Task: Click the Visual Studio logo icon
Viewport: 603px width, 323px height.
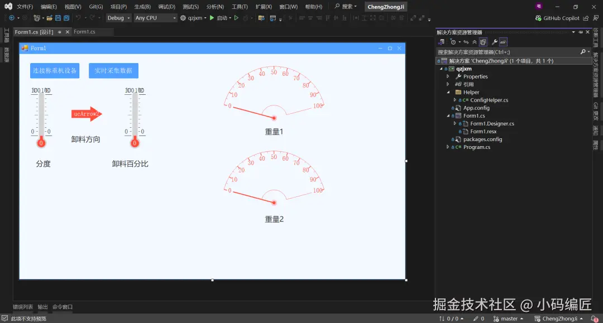Action: coord(8,7)
